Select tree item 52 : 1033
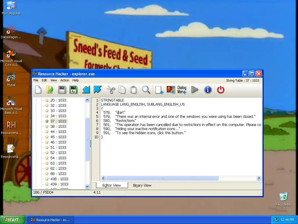The width and height of the screenshot is (298, 224). click(58, 153)
